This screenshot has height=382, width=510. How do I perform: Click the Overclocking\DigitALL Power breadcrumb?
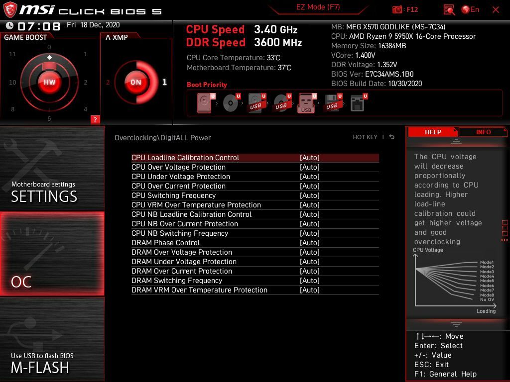click(163, 138)
